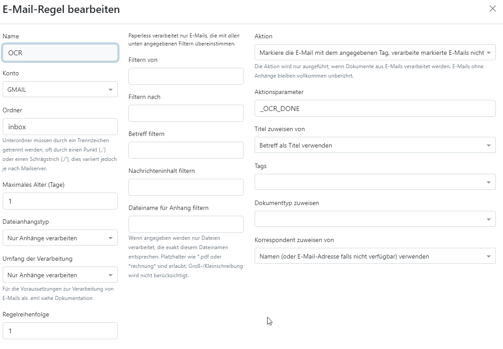Open the Dokumenttyp zuweisen dropdown

click(x=375, y=219)
